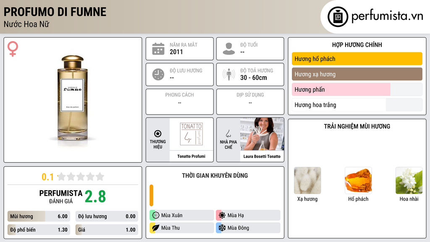Click the Năm Ra Mắt label text
This screenshot has width=430, height=242.
click(x=184, y=45)
